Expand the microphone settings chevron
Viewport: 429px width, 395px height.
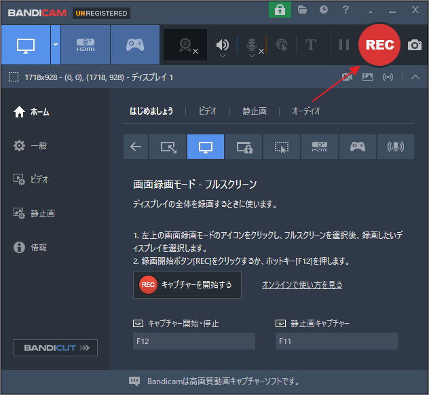pos(252,56)
